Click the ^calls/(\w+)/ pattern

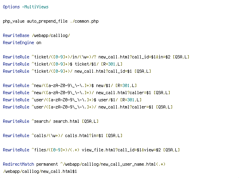pyautogui.click(x=47, y=135)
